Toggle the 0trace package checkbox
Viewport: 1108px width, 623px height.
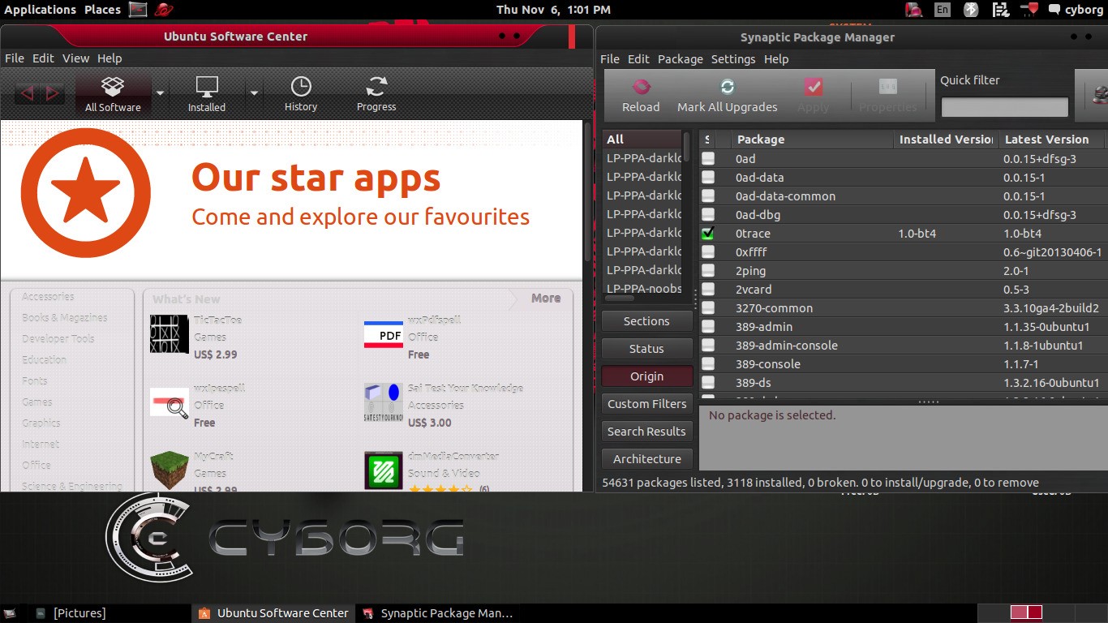pyautogui.click(x=708, y=234)
